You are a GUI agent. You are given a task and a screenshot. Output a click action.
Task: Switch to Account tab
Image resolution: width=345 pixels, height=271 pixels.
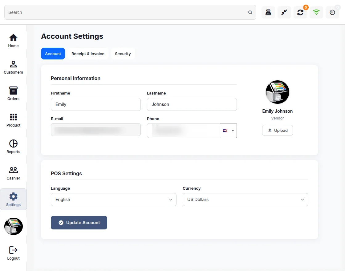coord(53,54)
